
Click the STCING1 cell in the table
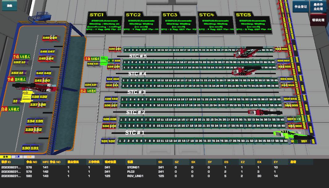[x=133, y=167]
